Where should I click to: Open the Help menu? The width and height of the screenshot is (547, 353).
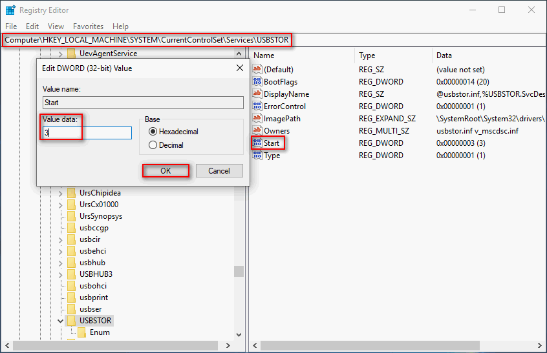coord(120,26)
